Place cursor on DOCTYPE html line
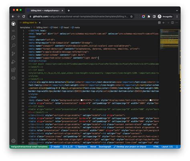This screenshot has width=190, height=161. click(x=38, y=31)
